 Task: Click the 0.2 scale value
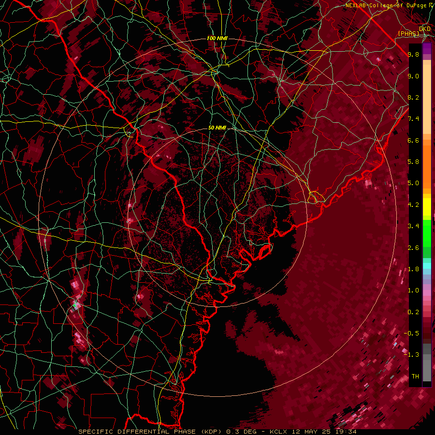click(413, 312)
